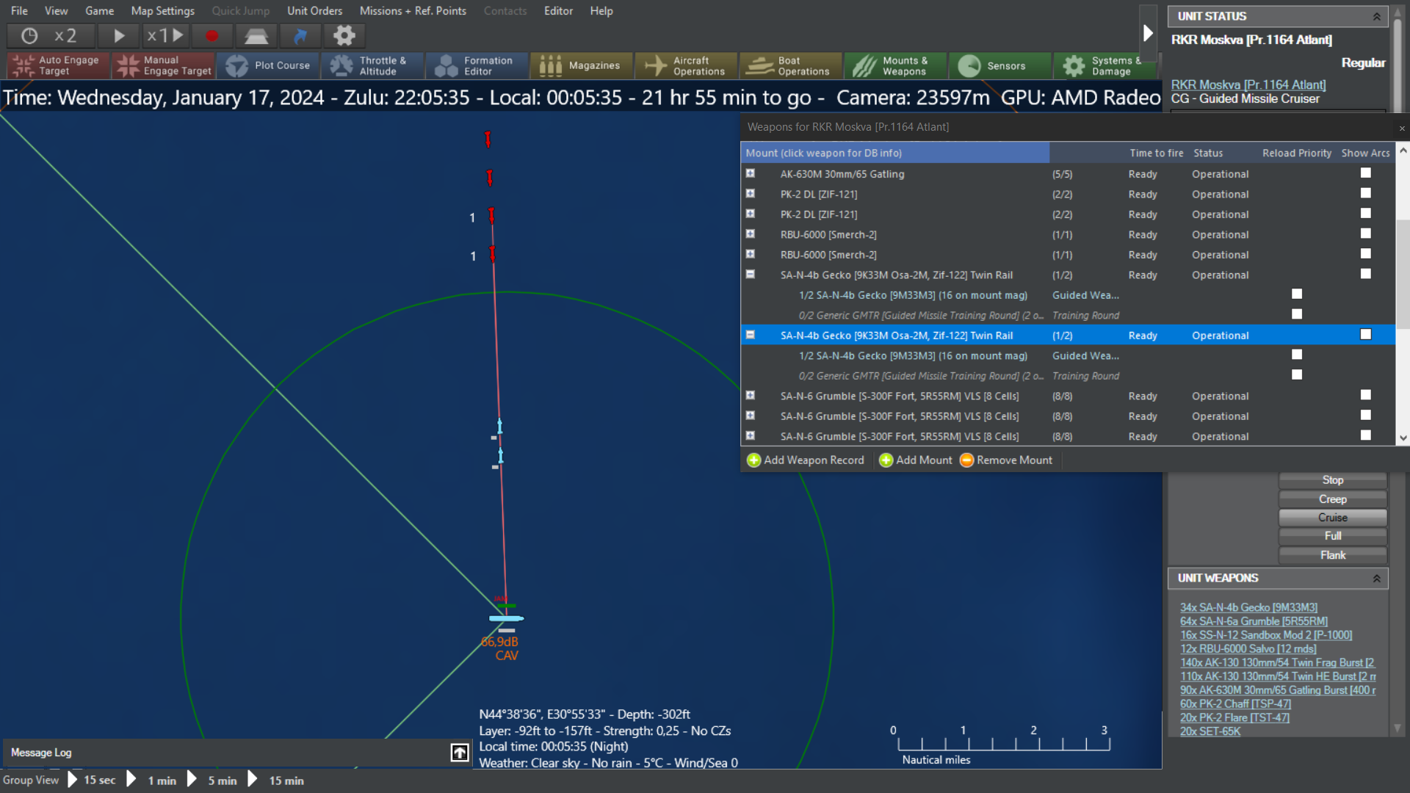Viewport: 1410px width, 793px height.
Task: Open the Missions + Ref. Points menu
Action: (x=413, y=11)
